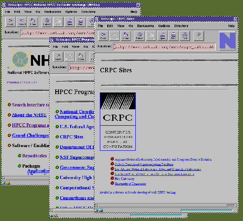Click Location field in NHSE window
243x221 pixels.
coord(57,33)
